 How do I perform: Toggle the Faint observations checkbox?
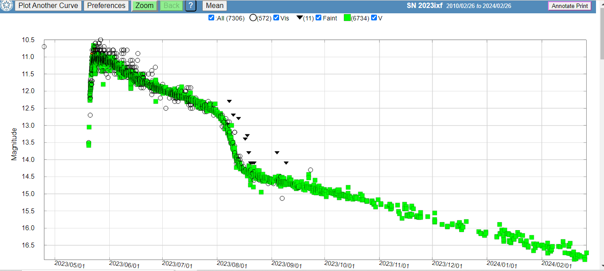pyautogui.click(x=319, y=18)
